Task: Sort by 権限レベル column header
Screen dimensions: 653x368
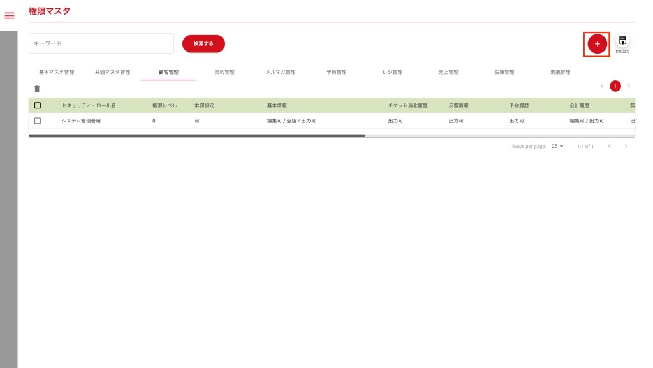Action: pos(165,105)
